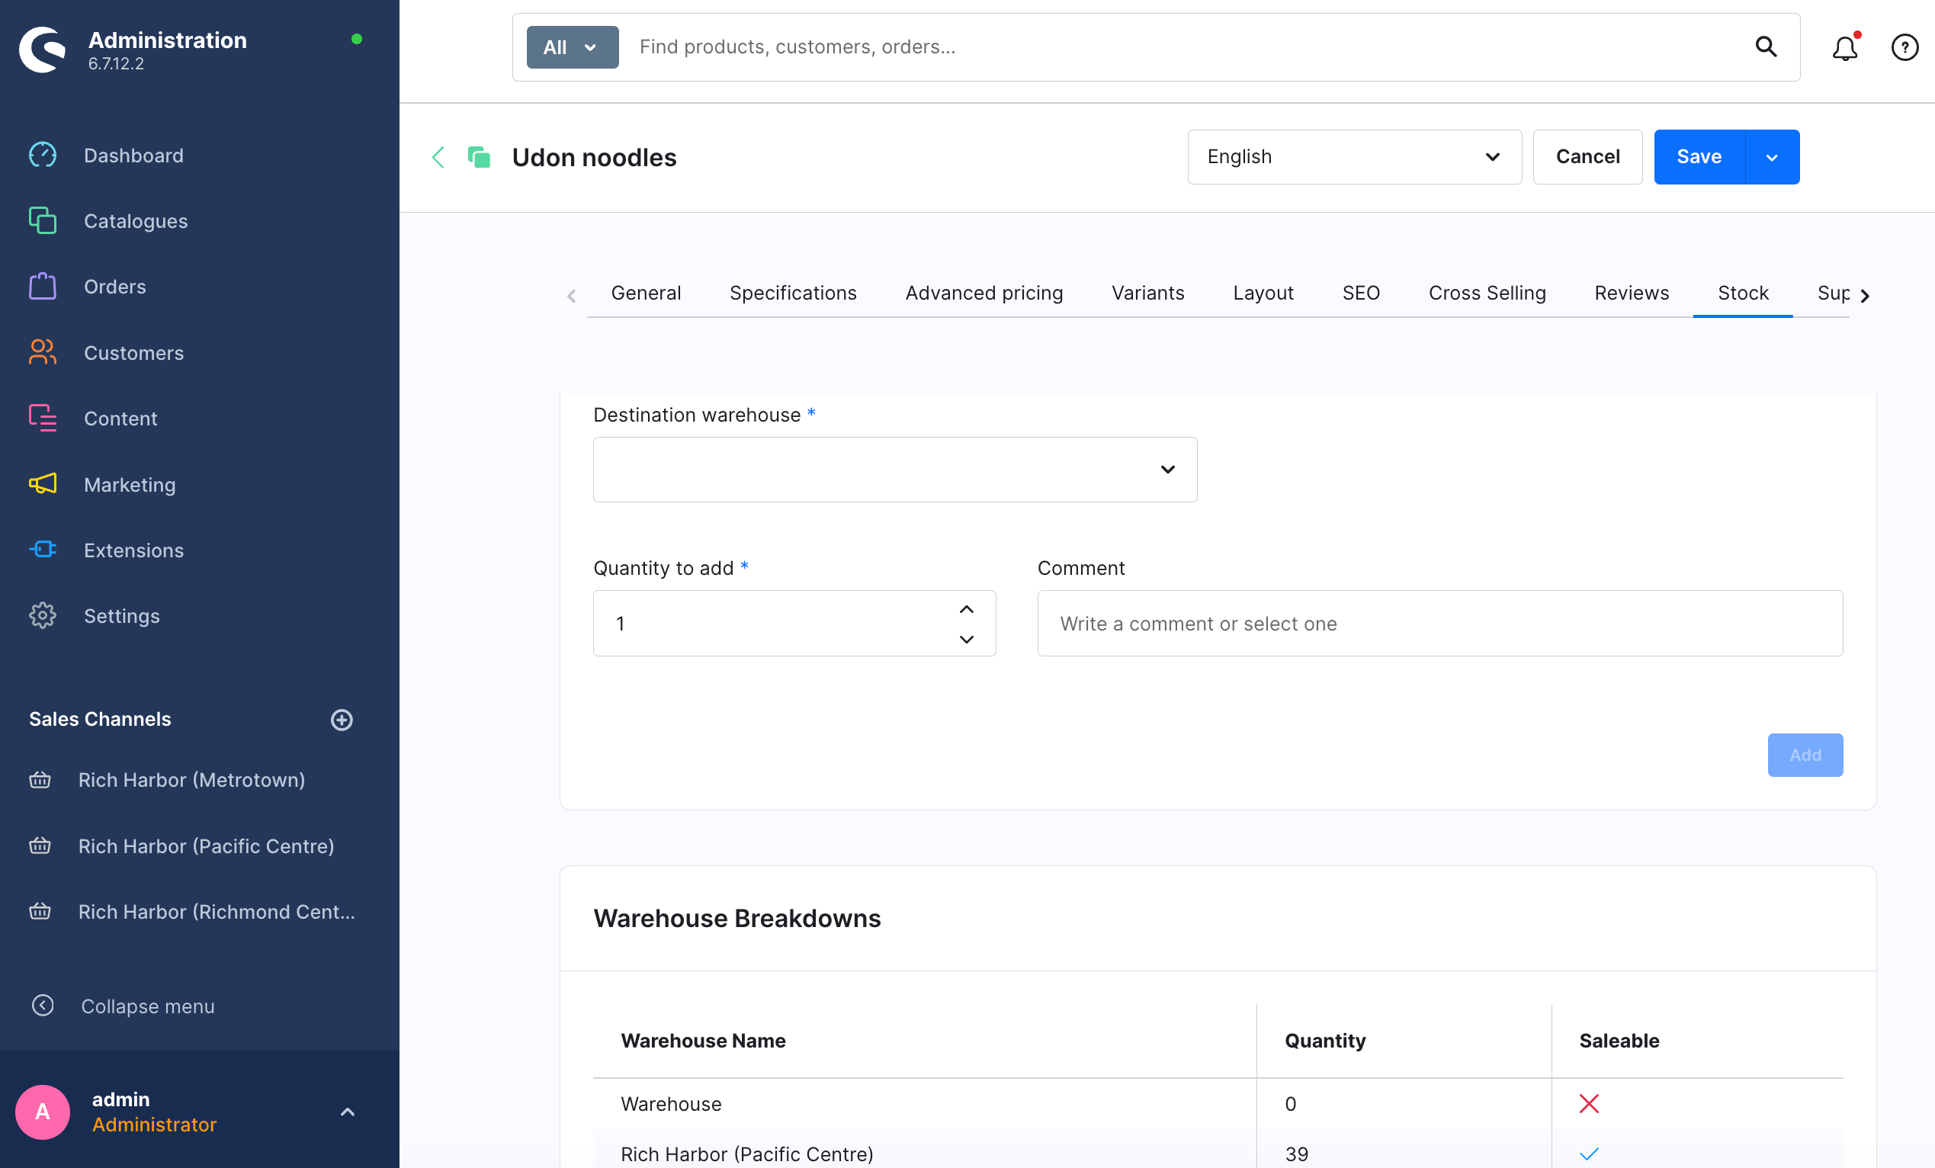Open the Customers people icon
Image resolution: width=1935 pixels, height=1168 pixels.
43,352
